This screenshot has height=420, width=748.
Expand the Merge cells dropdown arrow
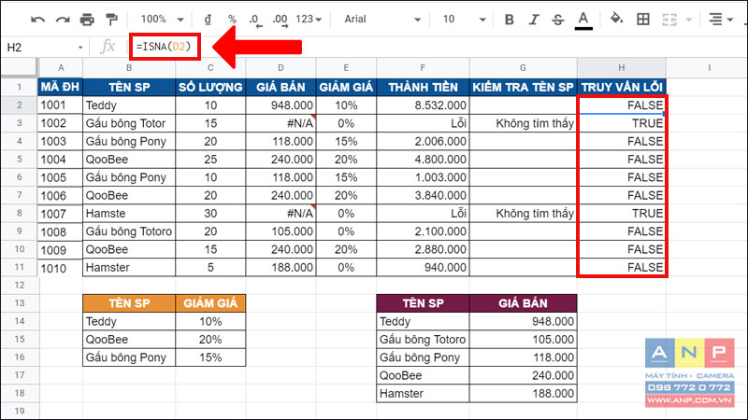[x=688, y=20]
